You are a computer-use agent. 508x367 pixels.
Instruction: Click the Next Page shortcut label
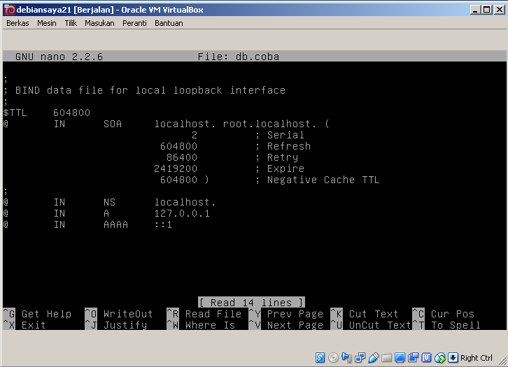(295, 325)
